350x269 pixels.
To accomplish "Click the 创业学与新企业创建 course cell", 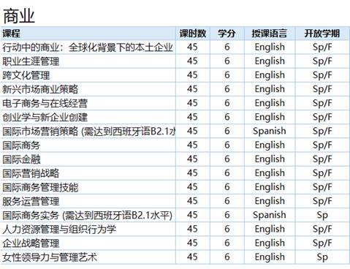I will pyautogui.click(x=88, y=117).
